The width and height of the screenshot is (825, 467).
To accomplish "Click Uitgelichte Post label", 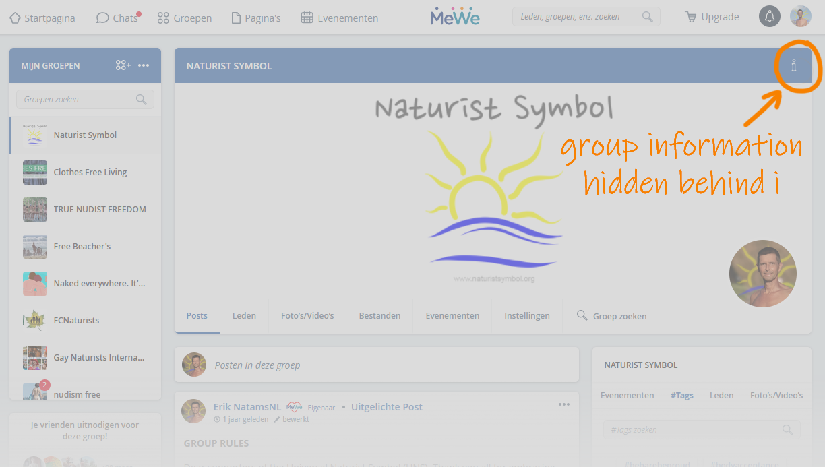I will pyautogui.click(x=387, y=407).
